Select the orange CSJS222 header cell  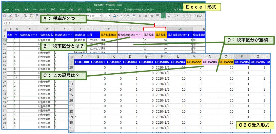[x=194, y=61]
